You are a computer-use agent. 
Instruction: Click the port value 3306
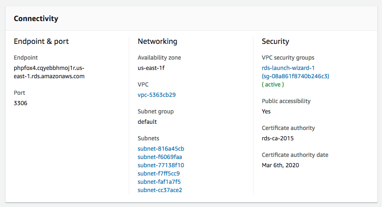click(20, 103)
